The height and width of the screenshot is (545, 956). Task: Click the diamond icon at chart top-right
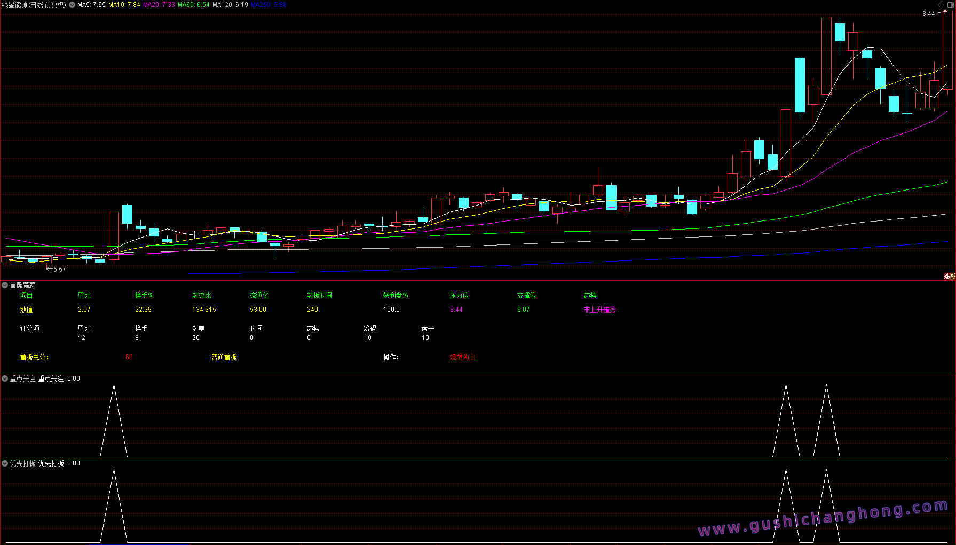(x=941, y=5)
